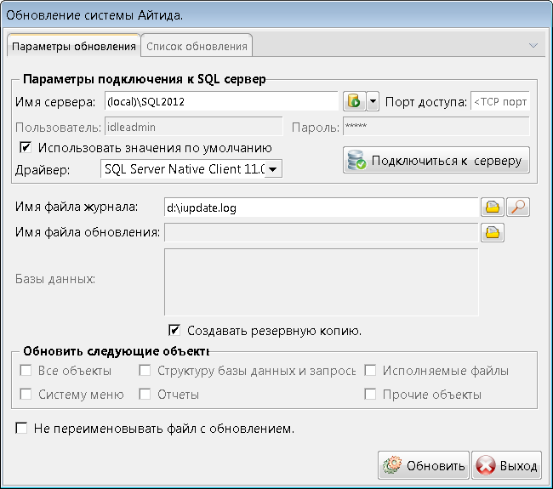Toggle Создавать резервную копию checkbox
This screenshot has height=489, width=553.
click(x=174, y=330)
